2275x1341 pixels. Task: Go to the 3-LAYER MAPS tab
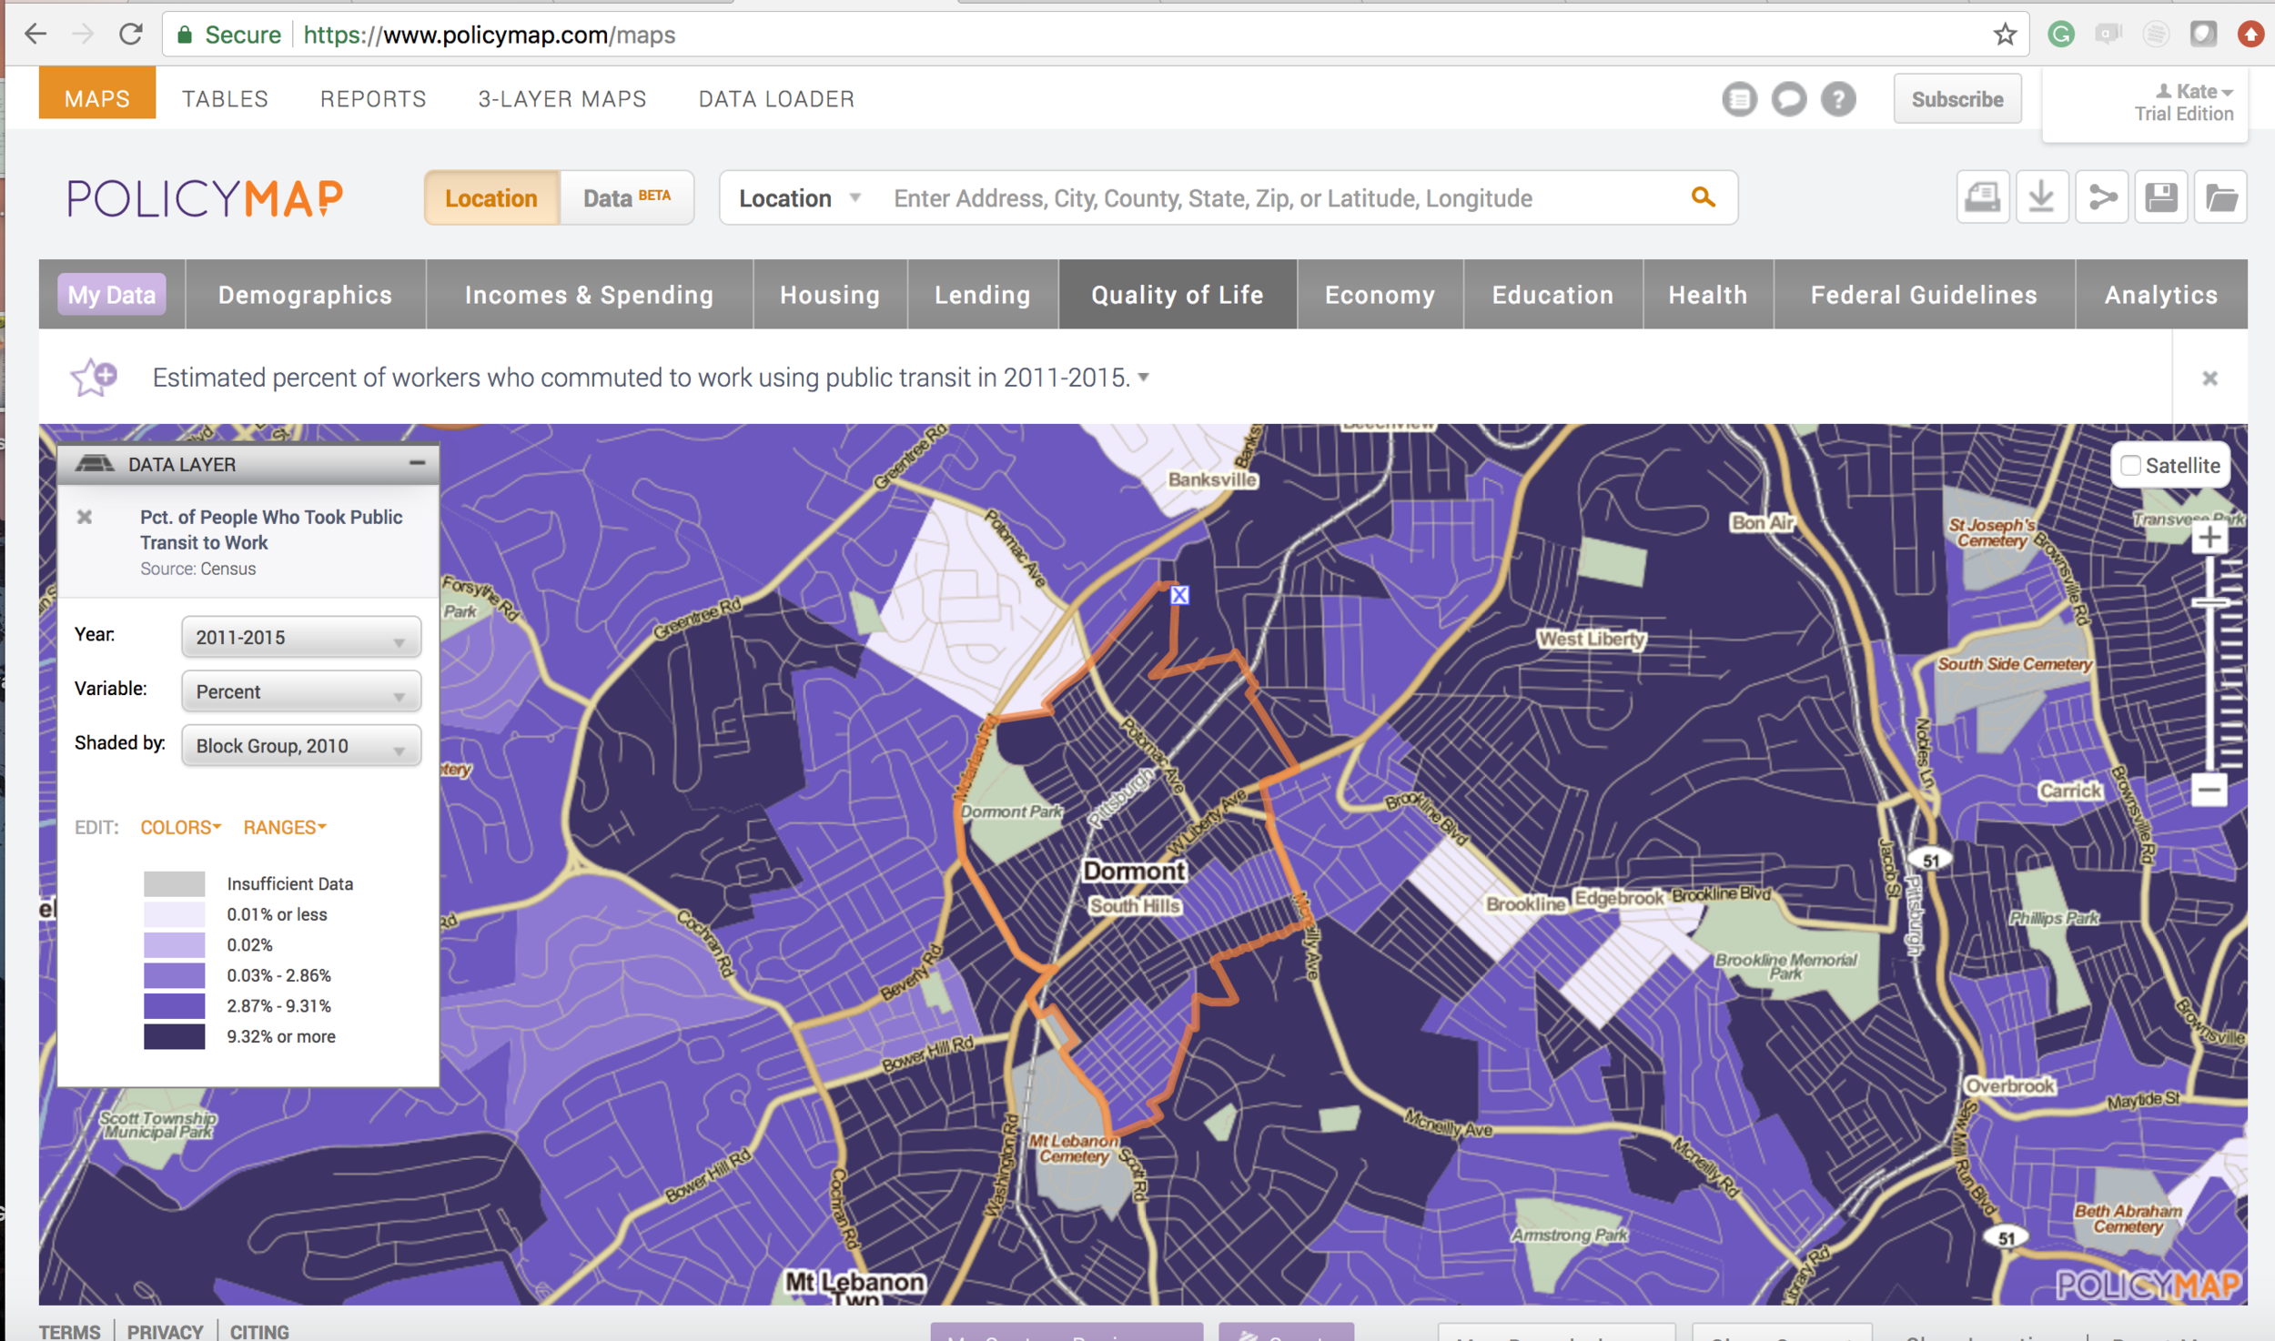[x=562, y=98]
